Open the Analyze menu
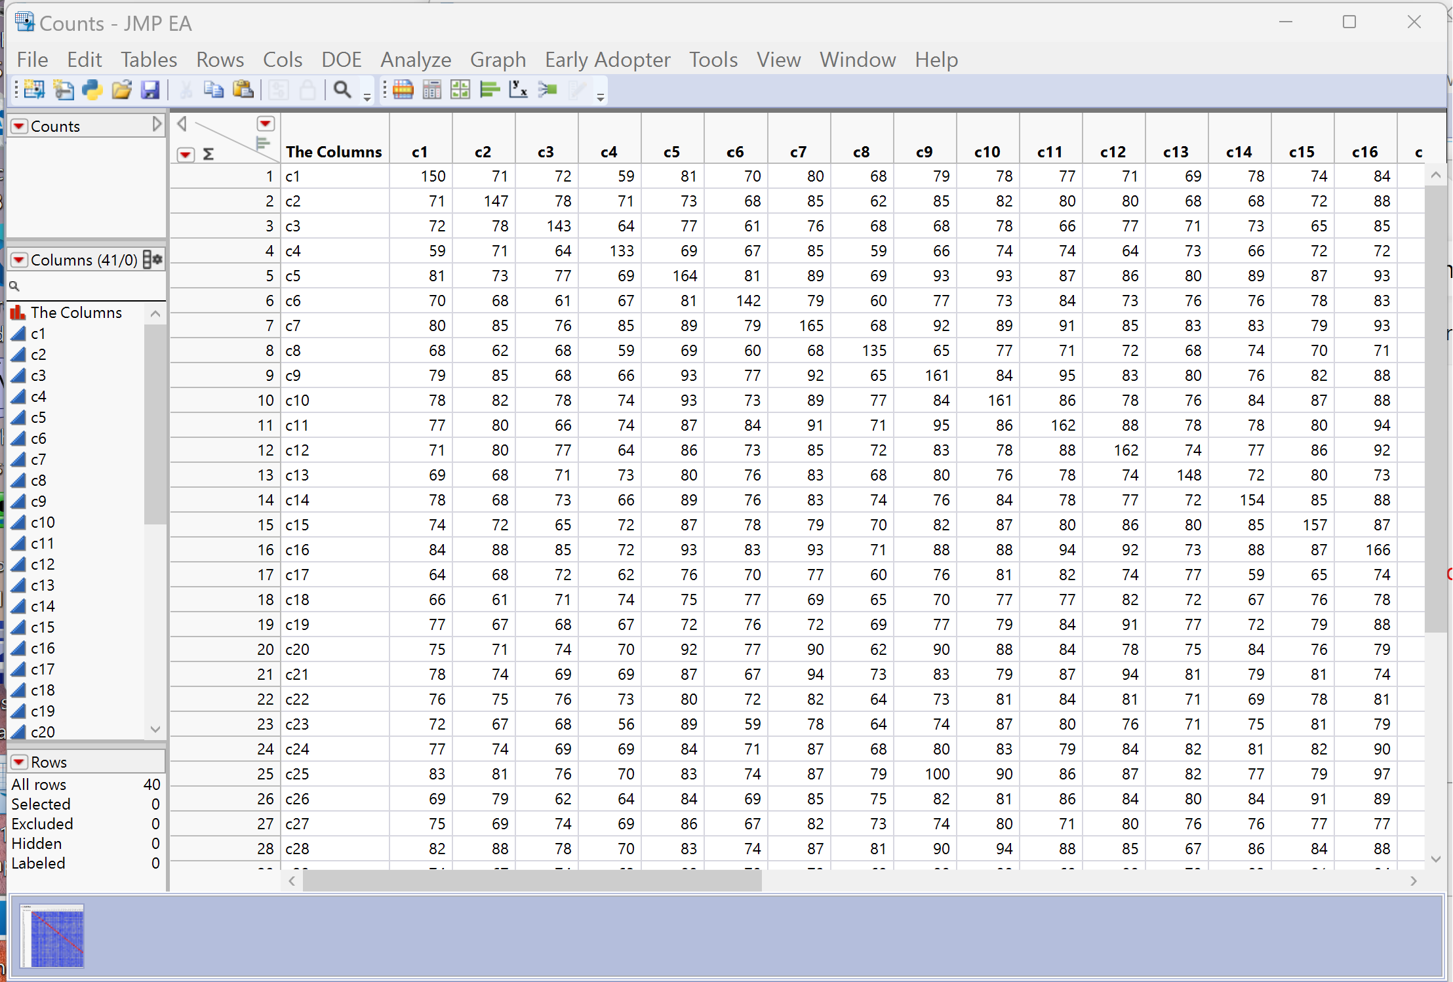 [415, 59]
